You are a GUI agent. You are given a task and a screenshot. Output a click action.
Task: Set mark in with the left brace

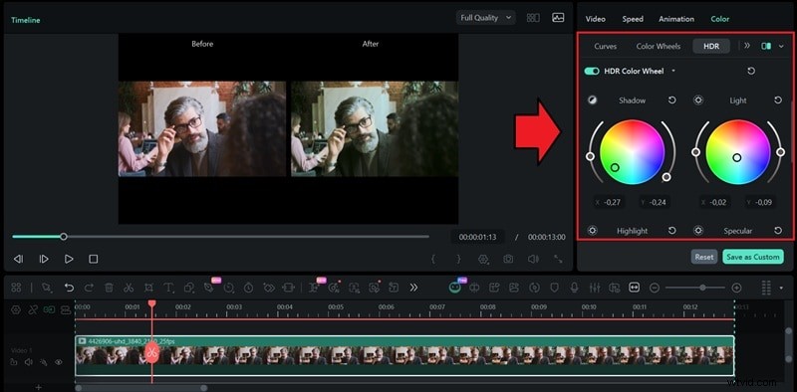pos(433,259)
